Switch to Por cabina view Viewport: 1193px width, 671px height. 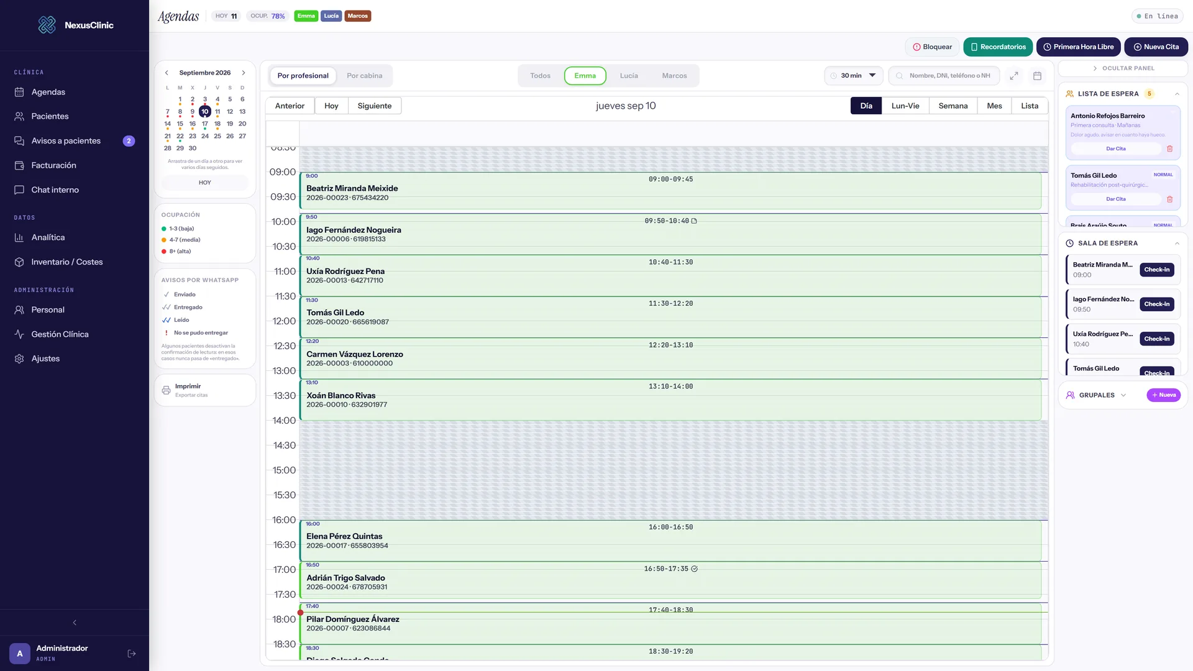click(x=365, y=76)
